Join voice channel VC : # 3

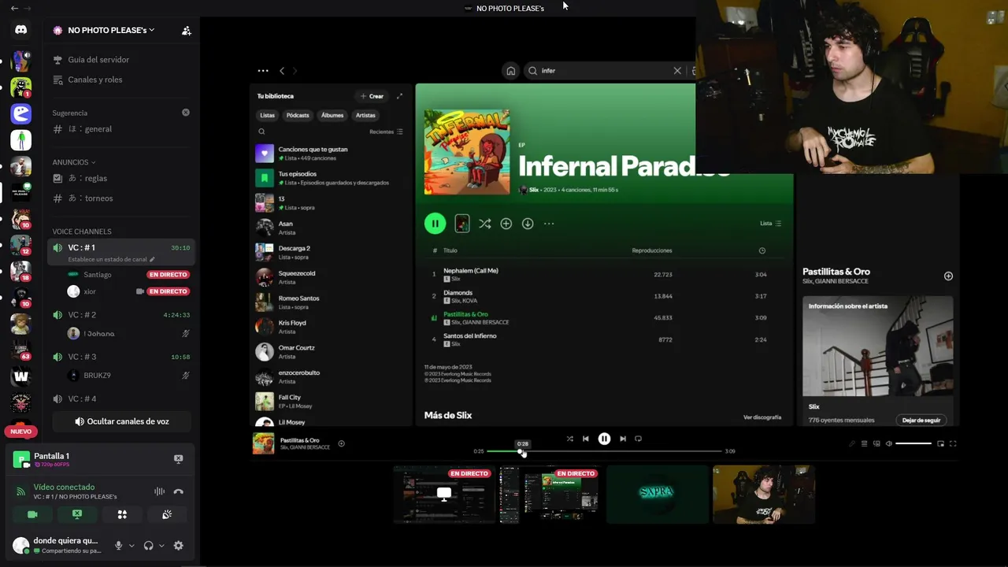[x=120, y=357]
